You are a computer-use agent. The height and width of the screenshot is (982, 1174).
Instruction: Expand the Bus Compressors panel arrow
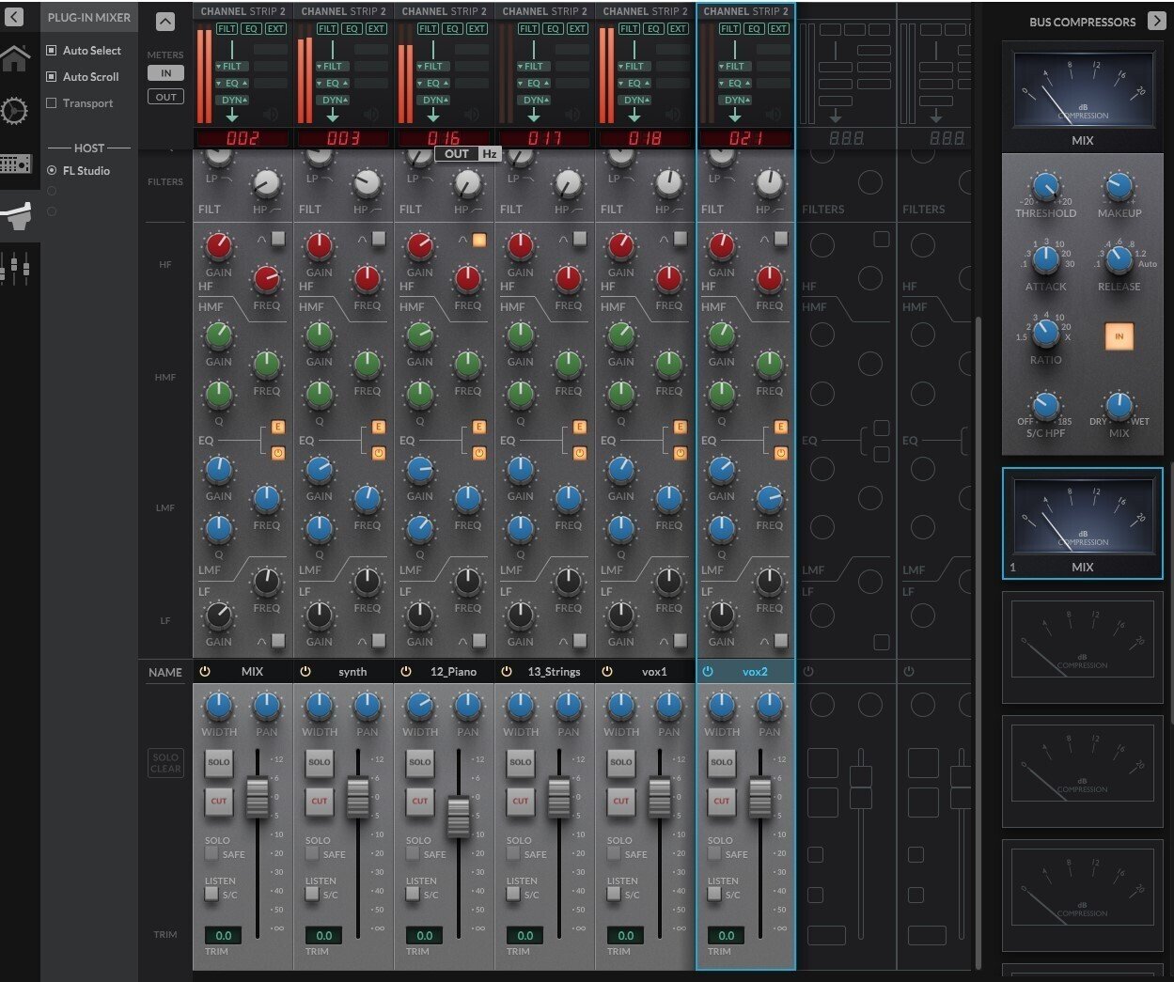1157,21
